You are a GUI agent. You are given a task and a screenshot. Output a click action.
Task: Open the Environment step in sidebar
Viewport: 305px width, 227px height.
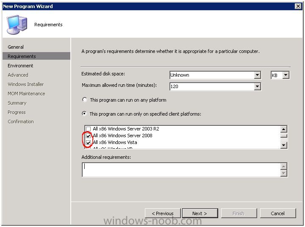pos(20,66)
